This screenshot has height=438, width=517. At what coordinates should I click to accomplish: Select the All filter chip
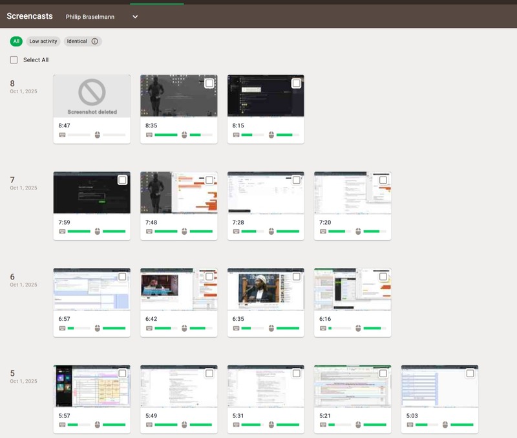click(x=16, y=41)
